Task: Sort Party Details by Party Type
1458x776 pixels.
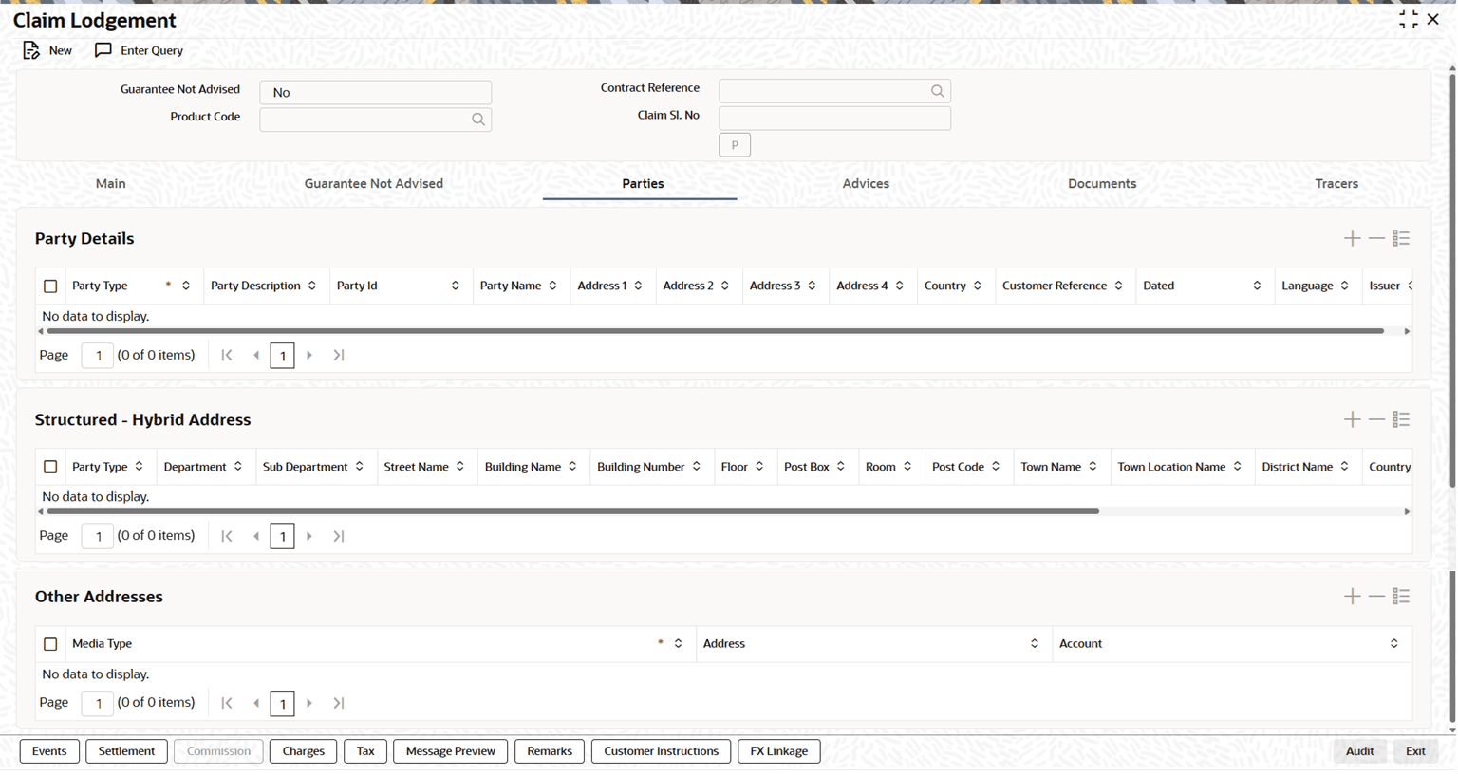Action: coord(186,286)
